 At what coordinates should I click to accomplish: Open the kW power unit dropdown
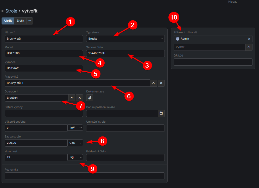coord(75,128)
